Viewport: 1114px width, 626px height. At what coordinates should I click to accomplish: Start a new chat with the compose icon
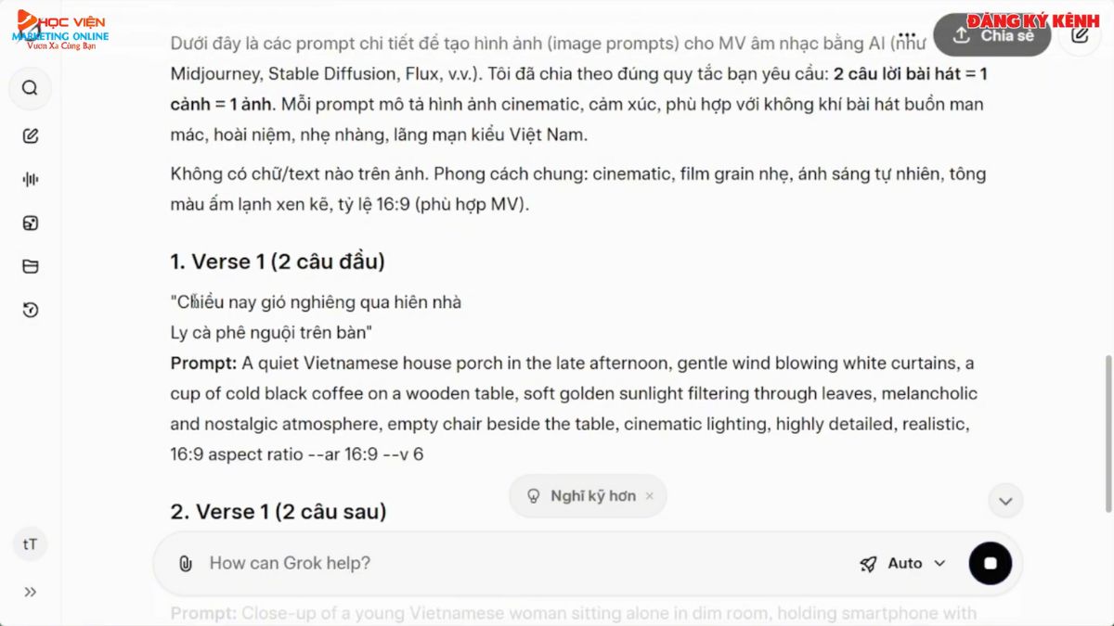click(30, 134)
